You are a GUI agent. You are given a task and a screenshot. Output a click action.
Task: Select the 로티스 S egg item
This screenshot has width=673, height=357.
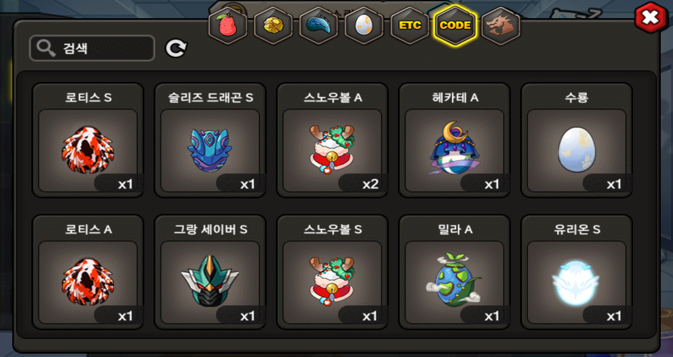coord(88,140)
